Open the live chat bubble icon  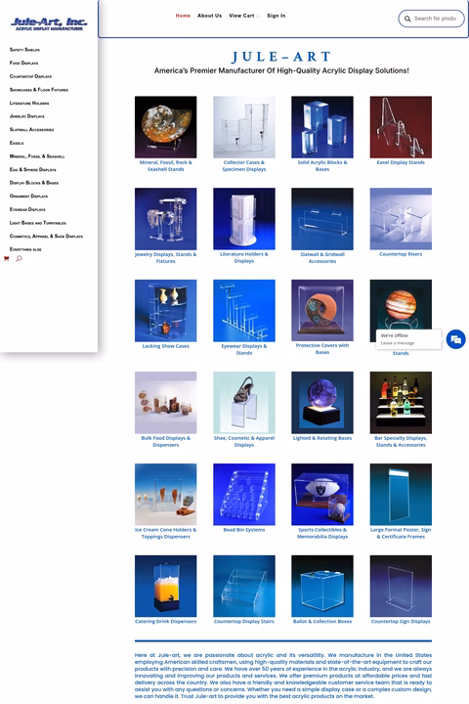[x=455, y=339]
